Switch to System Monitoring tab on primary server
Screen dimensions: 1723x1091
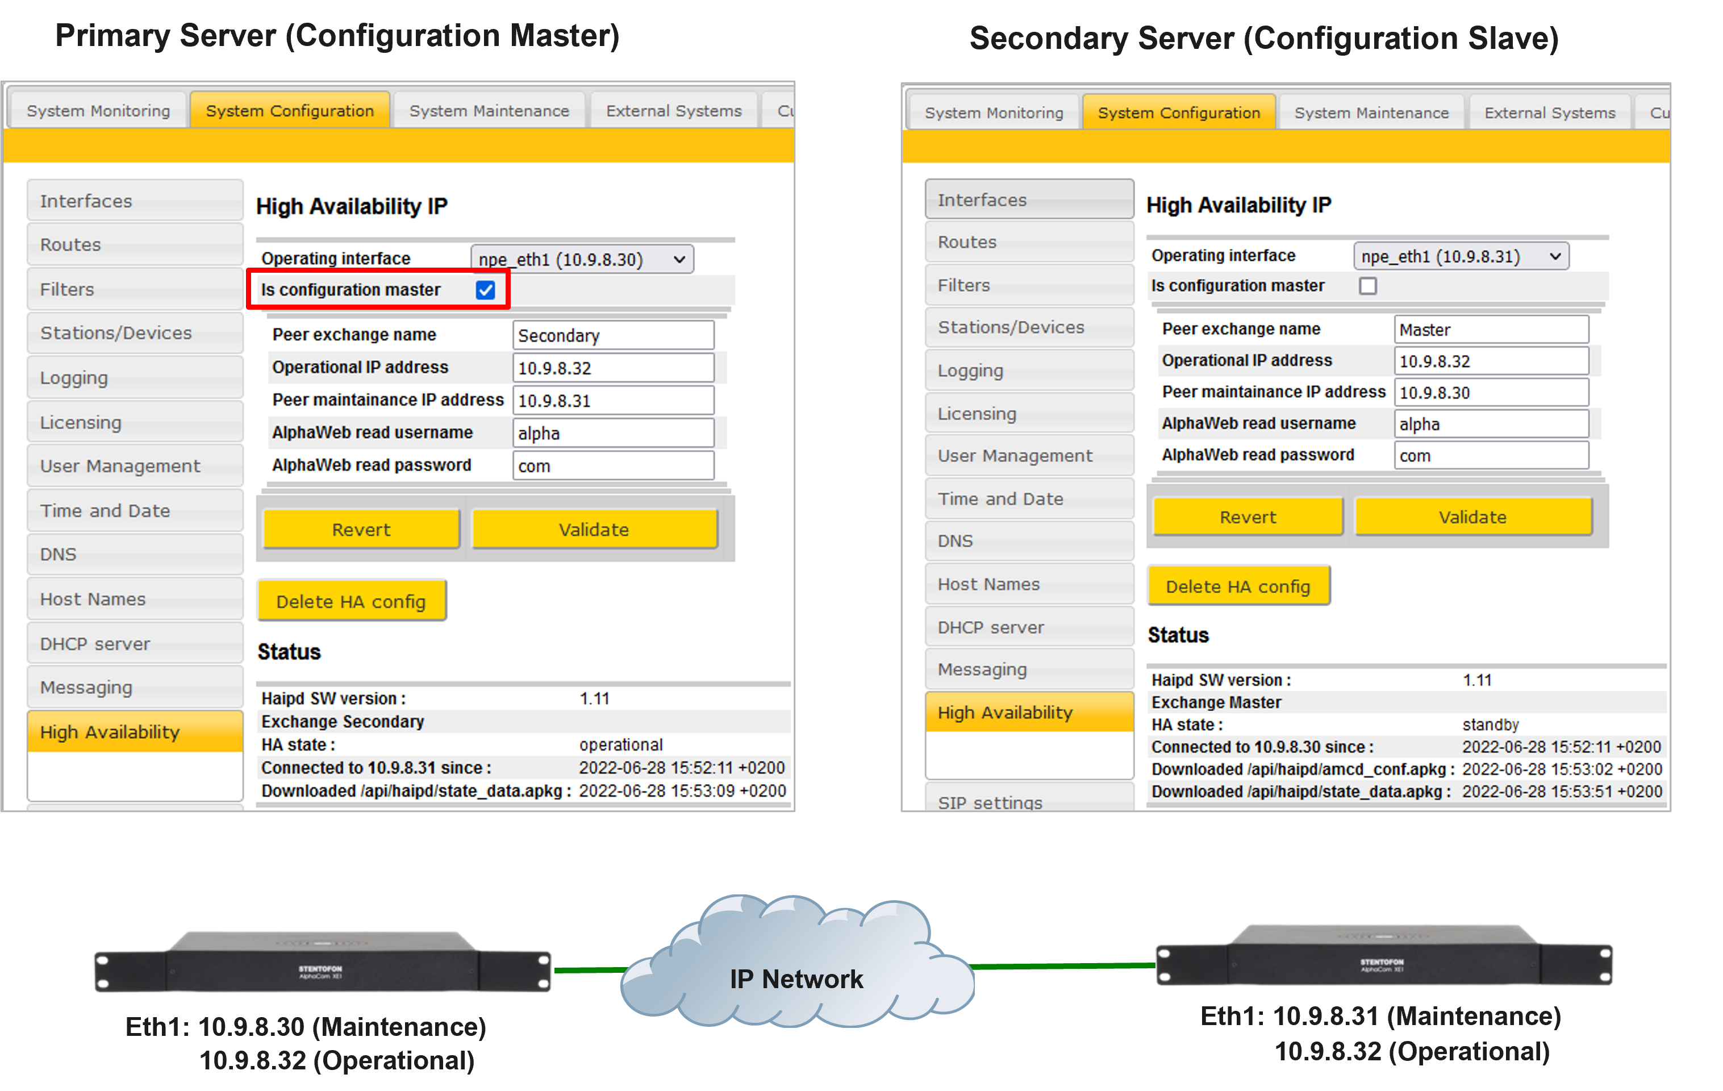[98, 111]
